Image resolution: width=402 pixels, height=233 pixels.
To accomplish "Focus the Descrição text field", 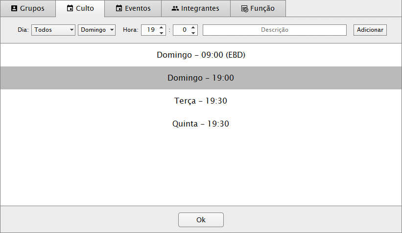I will [x=274, y=30].
